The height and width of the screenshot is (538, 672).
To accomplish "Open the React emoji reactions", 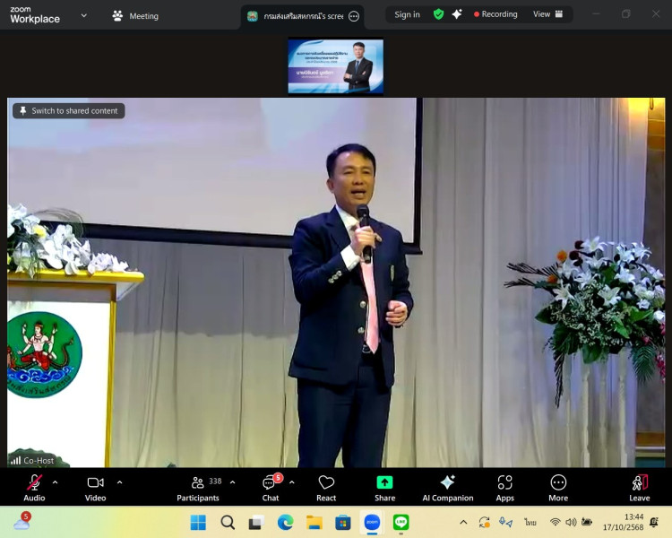I will [326, 487].
